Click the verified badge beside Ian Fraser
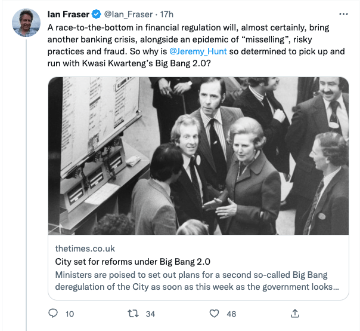This screenshot has height=331, width=360. click(95, 15)
